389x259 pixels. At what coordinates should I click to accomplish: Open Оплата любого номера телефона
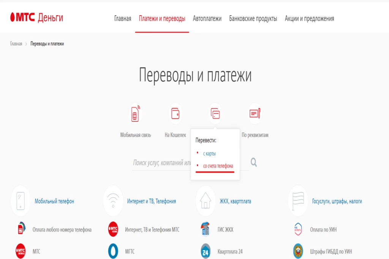62,230
